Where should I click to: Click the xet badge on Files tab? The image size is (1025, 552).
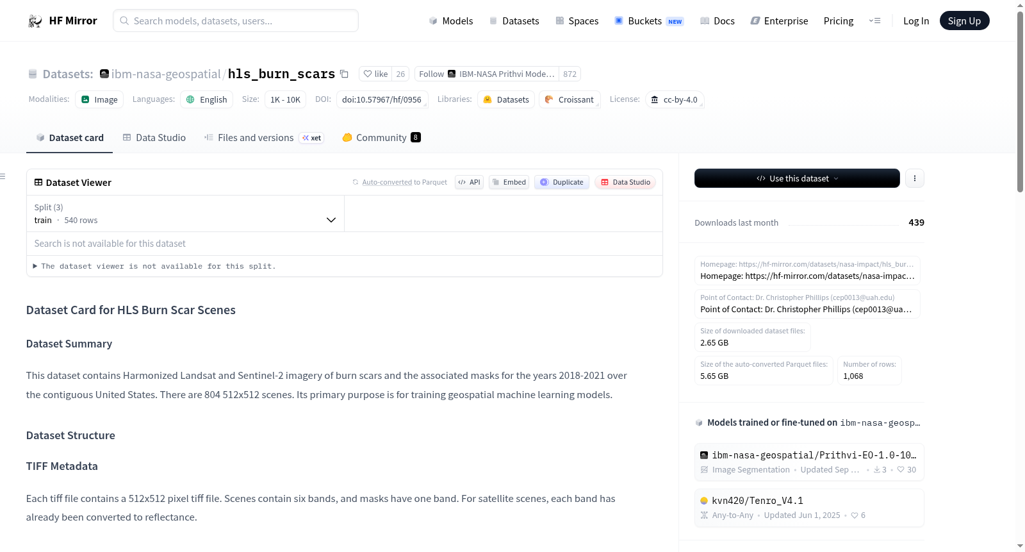[x=312, y=138]
